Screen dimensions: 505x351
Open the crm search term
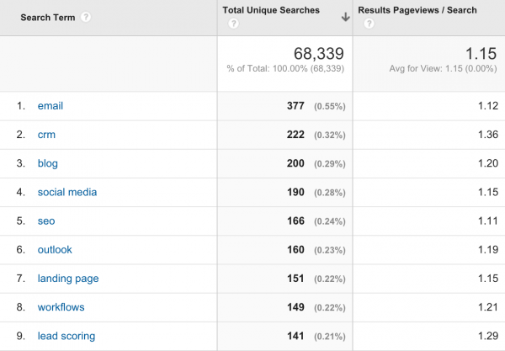point(46,135)
